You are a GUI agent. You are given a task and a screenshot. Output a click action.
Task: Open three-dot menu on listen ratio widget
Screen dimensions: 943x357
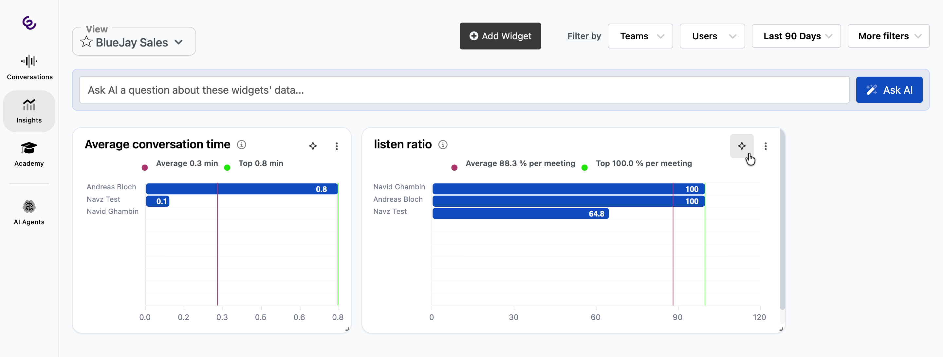(x=765, y=146)
